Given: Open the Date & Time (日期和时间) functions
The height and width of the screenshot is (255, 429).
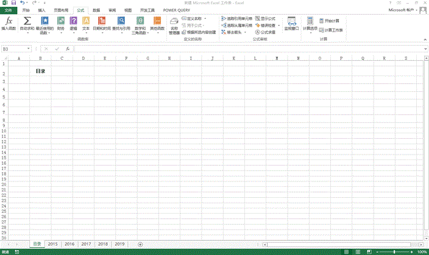Looking at the screenshot, I should point(102,21).
